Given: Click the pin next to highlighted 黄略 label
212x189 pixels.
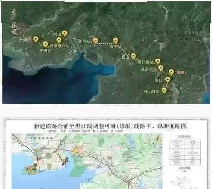Looking at the screenshot, I should click(x=171, y=72).
